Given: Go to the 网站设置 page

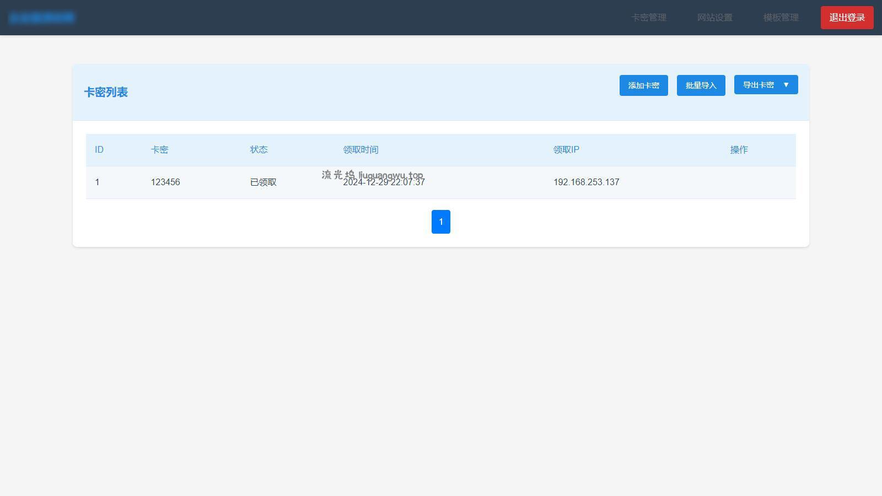Looking at the screenshot, I should point(714,18).
